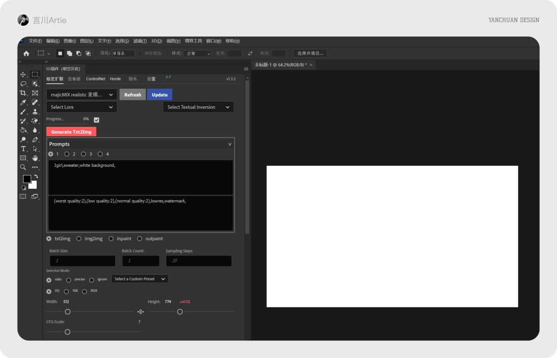The height and width of the screenshot is (358, 557).
Task: Grab the Eyedropper tool
Action: click(23, 102)
